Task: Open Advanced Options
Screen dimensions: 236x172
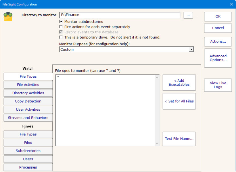Action: tap(218, 58)
